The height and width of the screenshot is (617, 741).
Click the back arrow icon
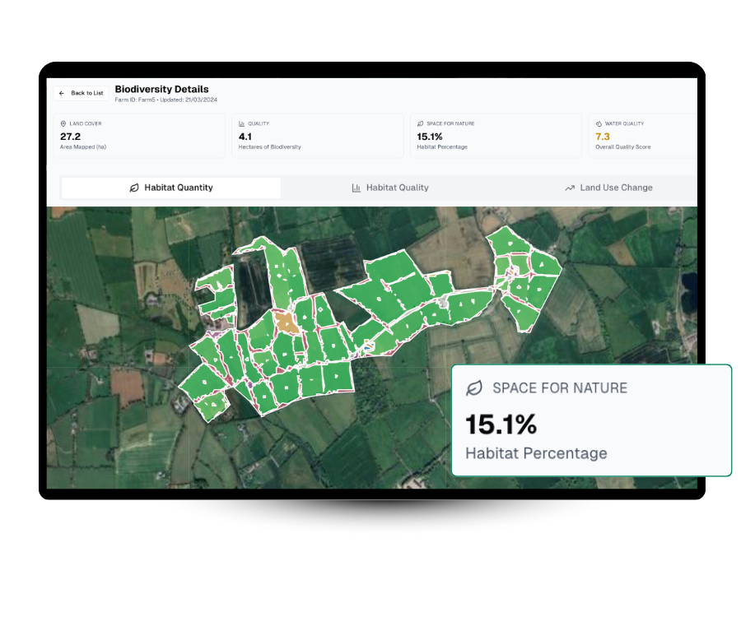coord(62,93)
